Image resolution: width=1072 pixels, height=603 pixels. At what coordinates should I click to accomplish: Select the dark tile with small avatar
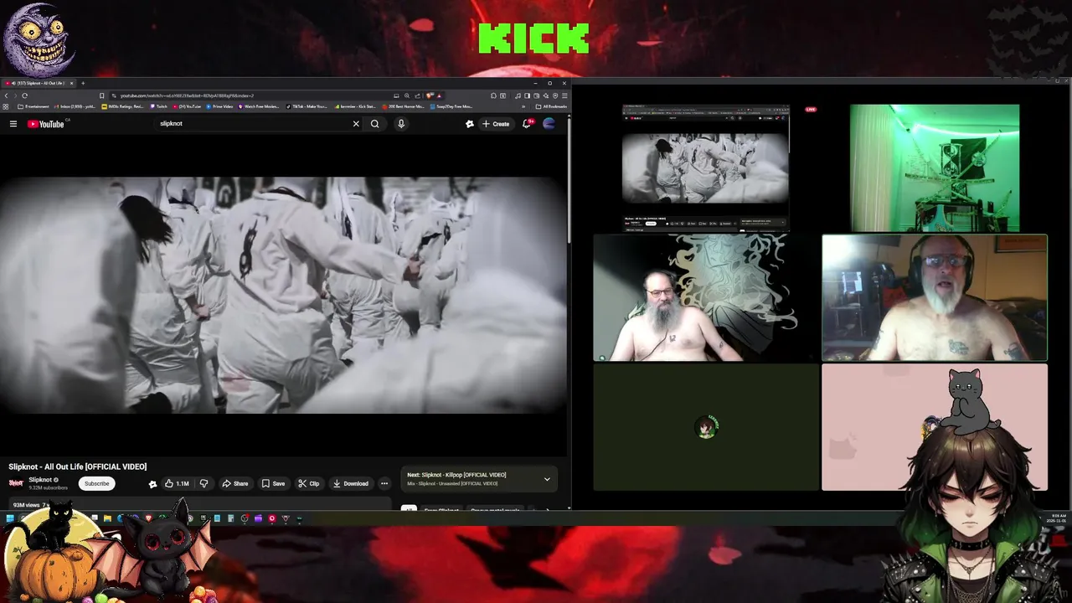[706, 427]
